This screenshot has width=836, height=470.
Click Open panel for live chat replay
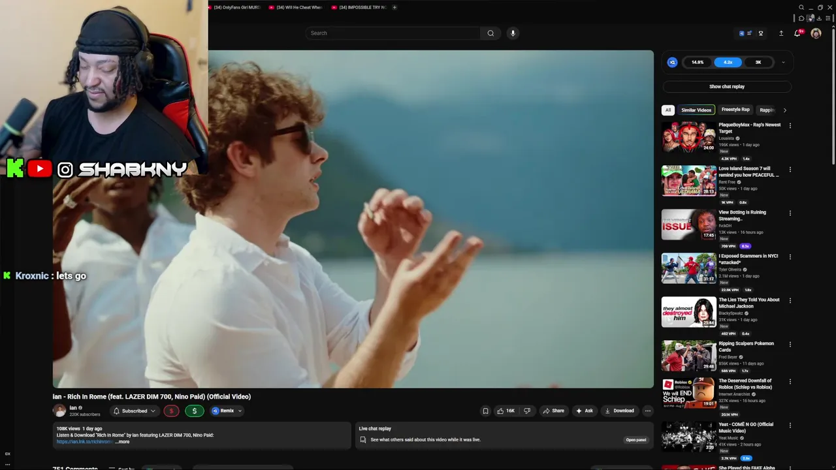point(635,439)
